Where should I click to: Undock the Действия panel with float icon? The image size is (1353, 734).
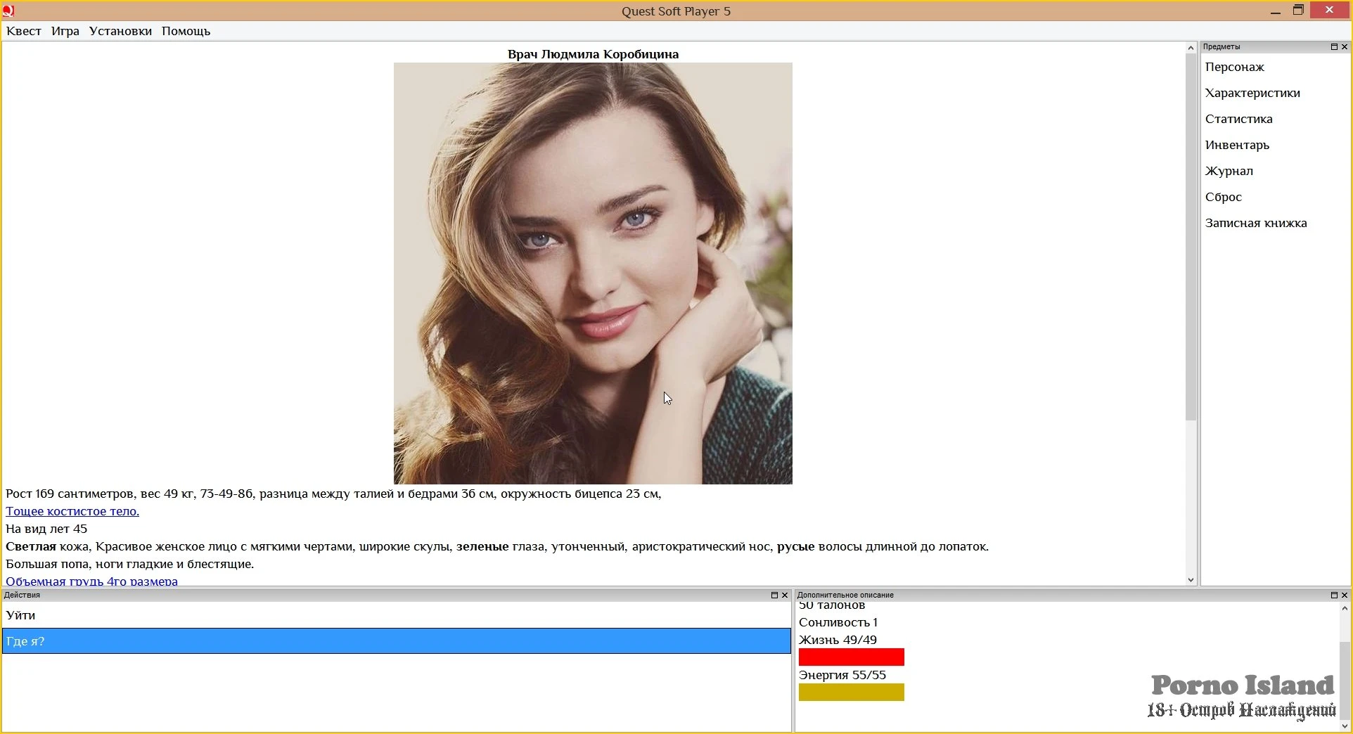(x=774, y=595)
